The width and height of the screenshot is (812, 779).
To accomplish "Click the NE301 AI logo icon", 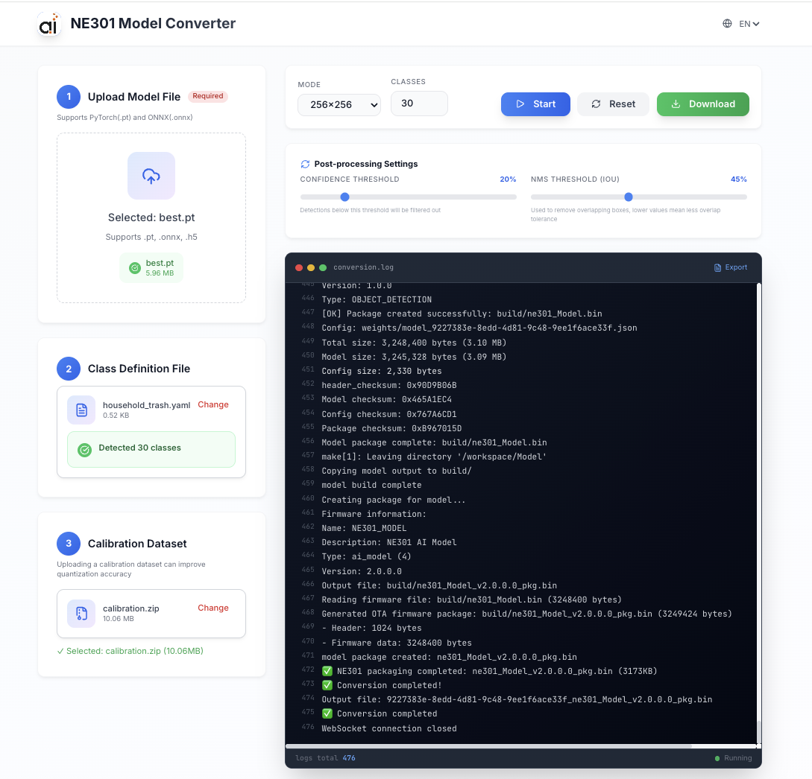I will (x=48, y=25).
